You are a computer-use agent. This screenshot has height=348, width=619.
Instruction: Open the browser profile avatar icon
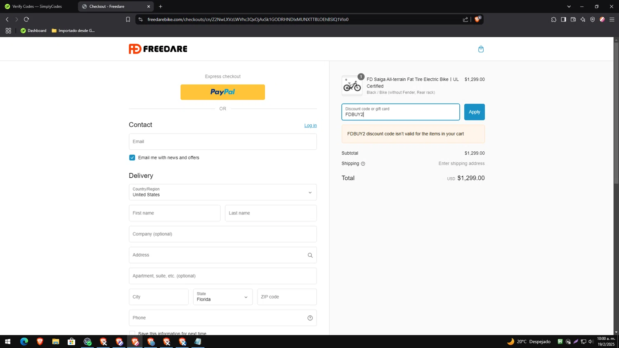[x=602, y=19]
